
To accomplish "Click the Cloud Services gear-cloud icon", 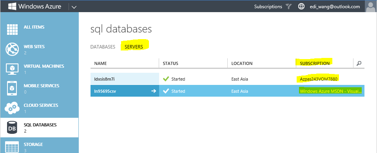I will [x=12, y=108].
